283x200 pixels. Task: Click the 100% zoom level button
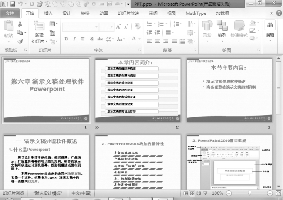point(217,193)
